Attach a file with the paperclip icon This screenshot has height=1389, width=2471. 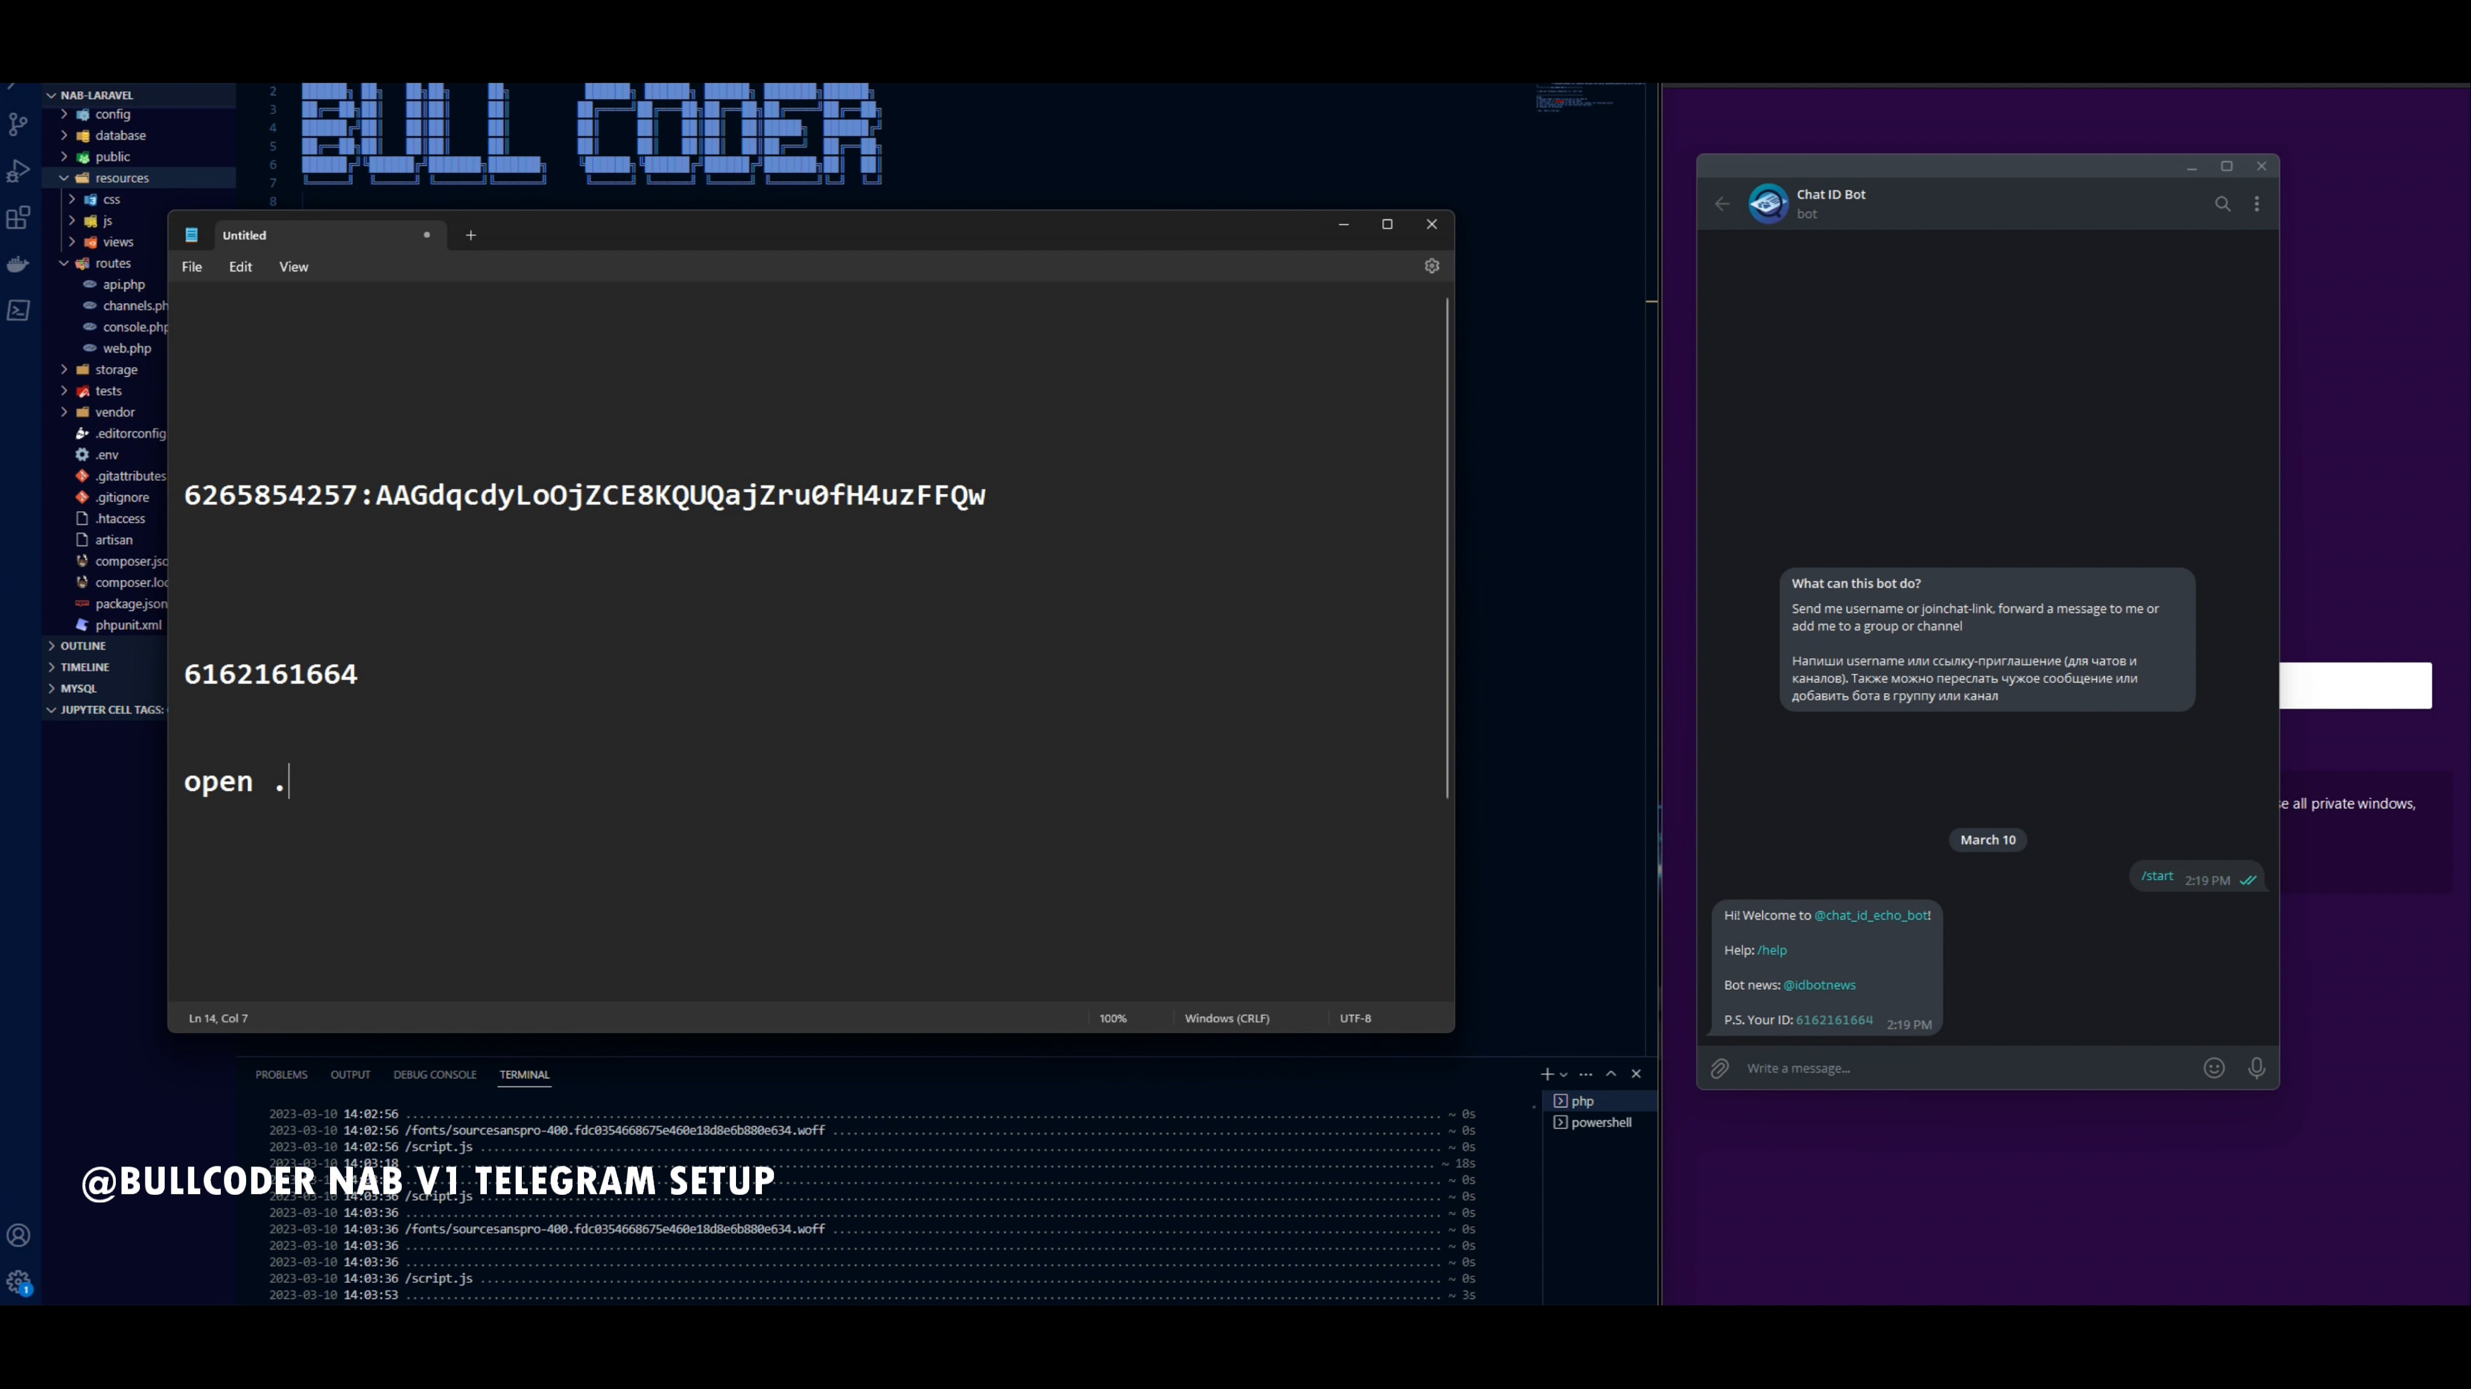[1718, 1068]
